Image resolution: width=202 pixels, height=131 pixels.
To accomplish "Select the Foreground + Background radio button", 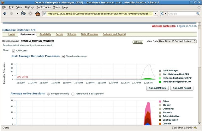I will click(x=73, y=94).
